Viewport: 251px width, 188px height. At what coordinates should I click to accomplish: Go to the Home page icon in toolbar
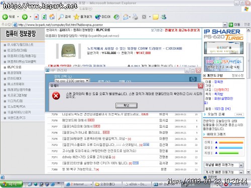(52, 17)
